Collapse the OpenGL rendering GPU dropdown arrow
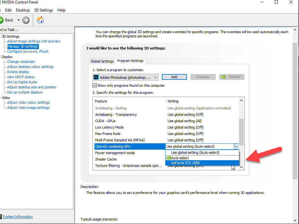The width and height of the screenshot is (299, 224). [x=236, y=146]
